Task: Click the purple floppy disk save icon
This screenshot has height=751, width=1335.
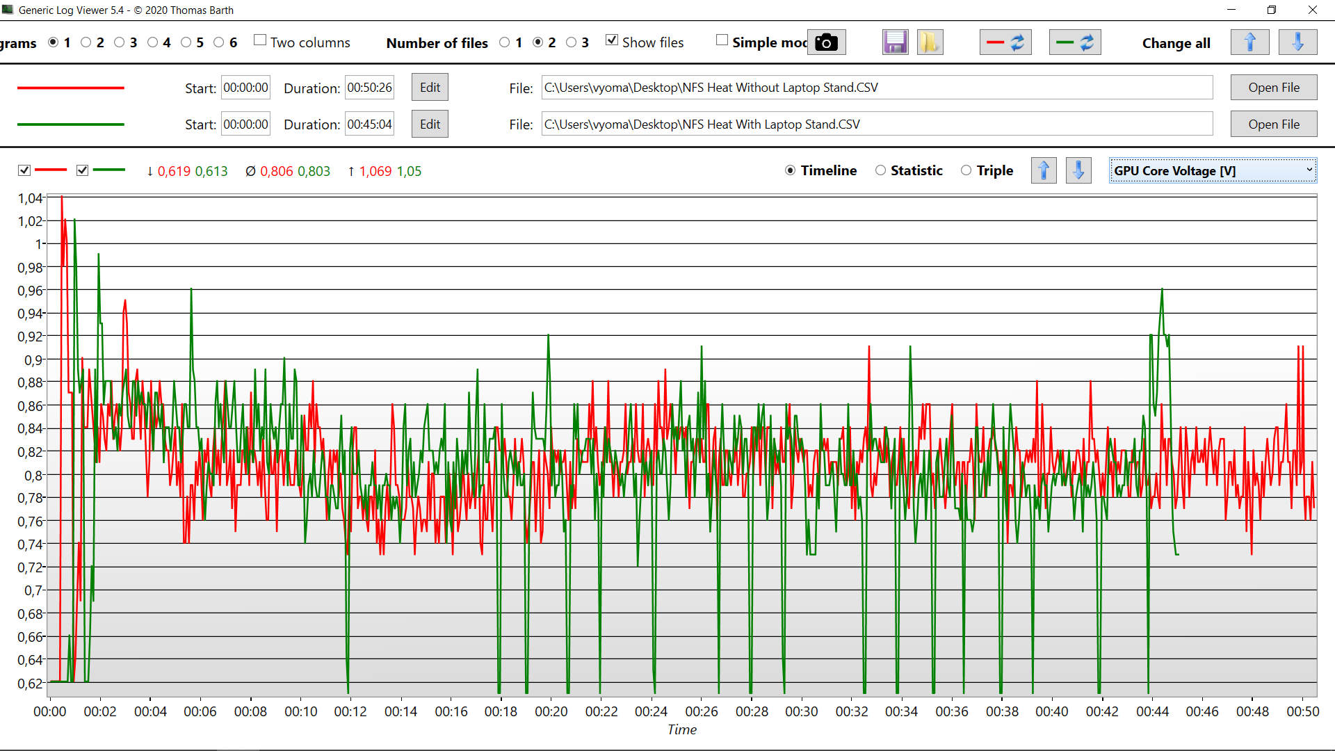Action: (896, 42)
